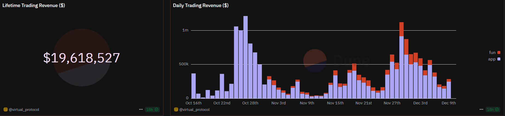505x116 pixels.
Task: Click the virtual_protocol avatar icon under Lifetime Revenue
Action: (5, 109)
